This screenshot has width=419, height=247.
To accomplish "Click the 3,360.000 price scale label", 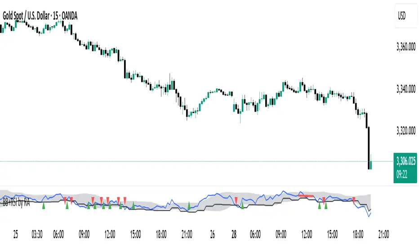I will tap(406, 47).
